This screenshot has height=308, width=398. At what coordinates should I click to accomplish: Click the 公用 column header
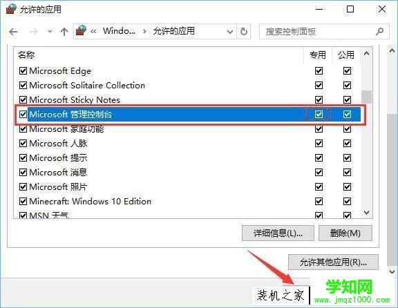pyautogui.click(x=345, y=55)
